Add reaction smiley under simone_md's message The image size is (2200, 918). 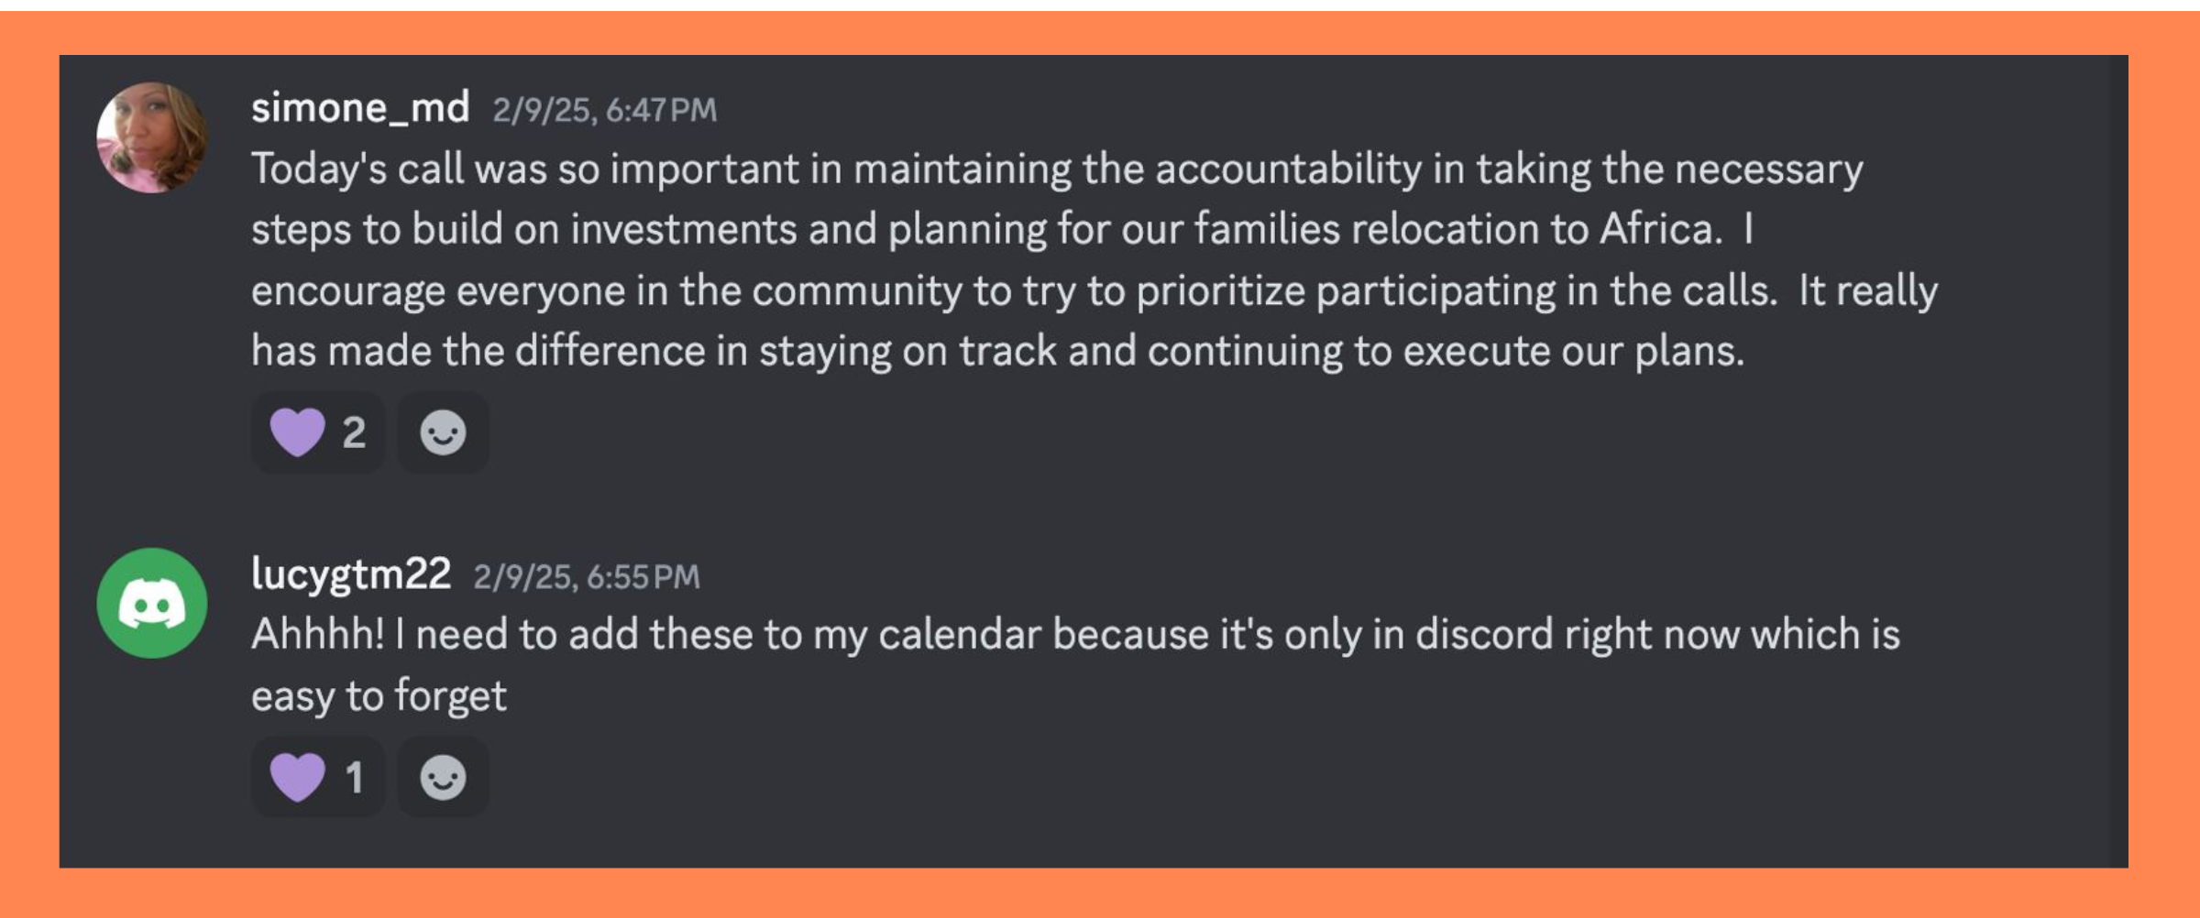point(443,432)
